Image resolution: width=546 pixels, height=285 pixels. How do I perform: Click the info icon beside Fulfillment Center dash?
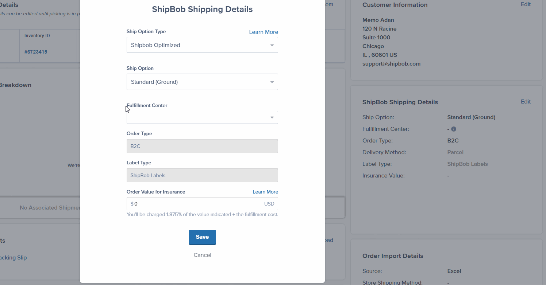tap(454, 129)
